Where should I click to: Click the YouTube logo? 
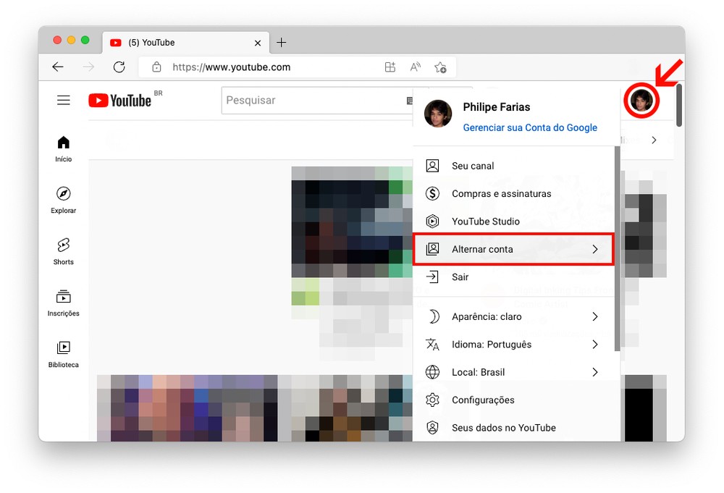click(120, 100)
